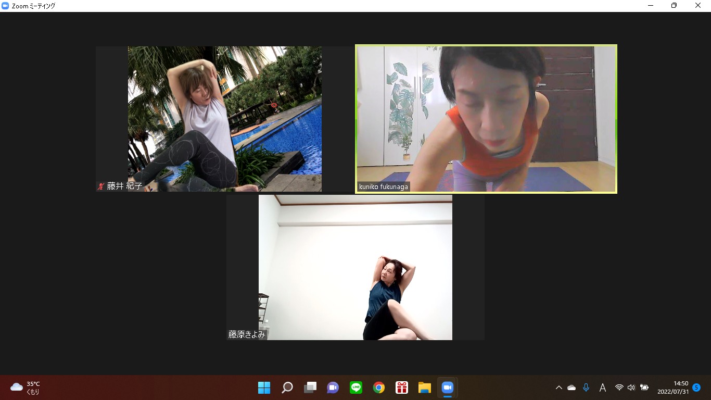
Task: Click the kuniko fukunaga name label
Action: point(384,186)
